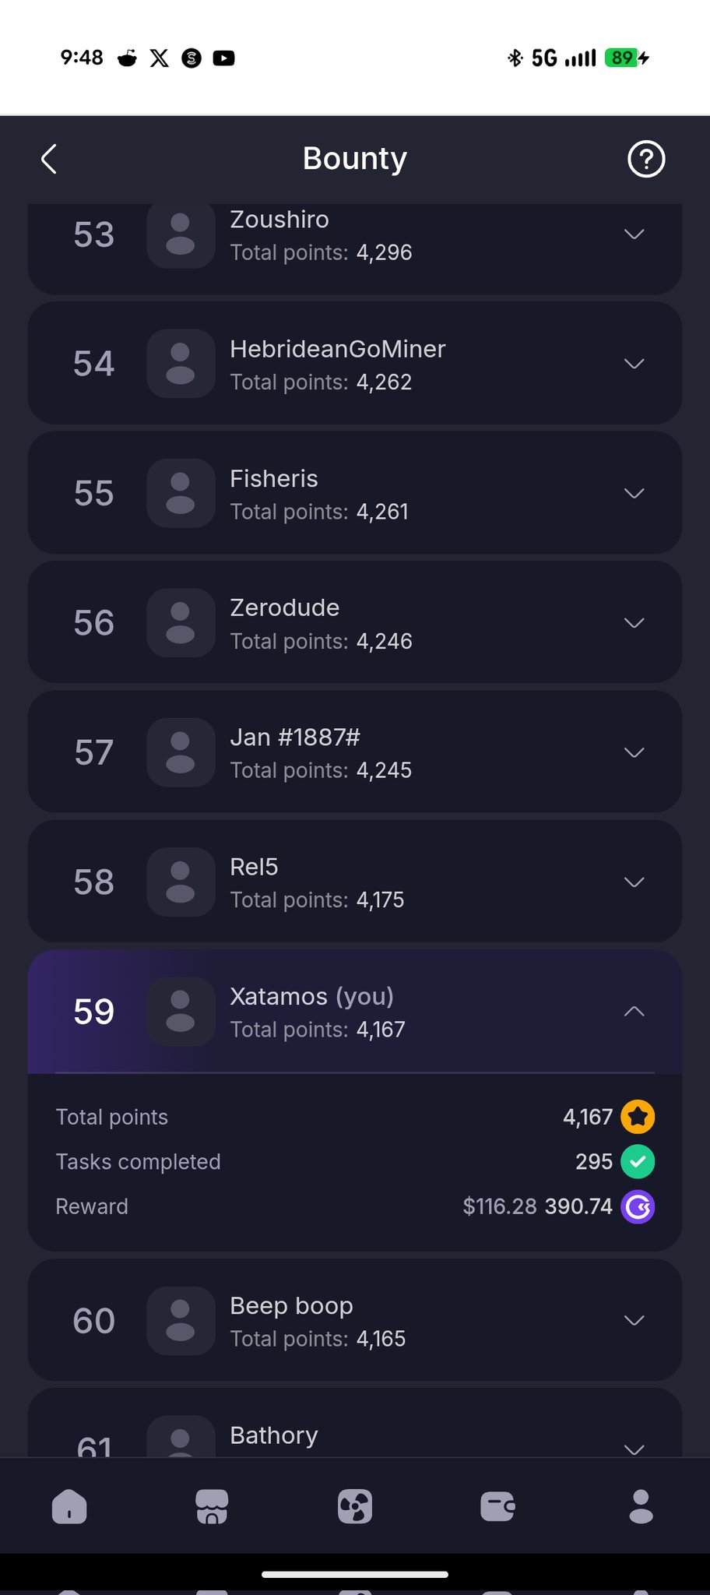The height and width of the screenshot is (1595, 710).
Task: Tap the avatar of Jan #1887#
Action: point(181,752)
